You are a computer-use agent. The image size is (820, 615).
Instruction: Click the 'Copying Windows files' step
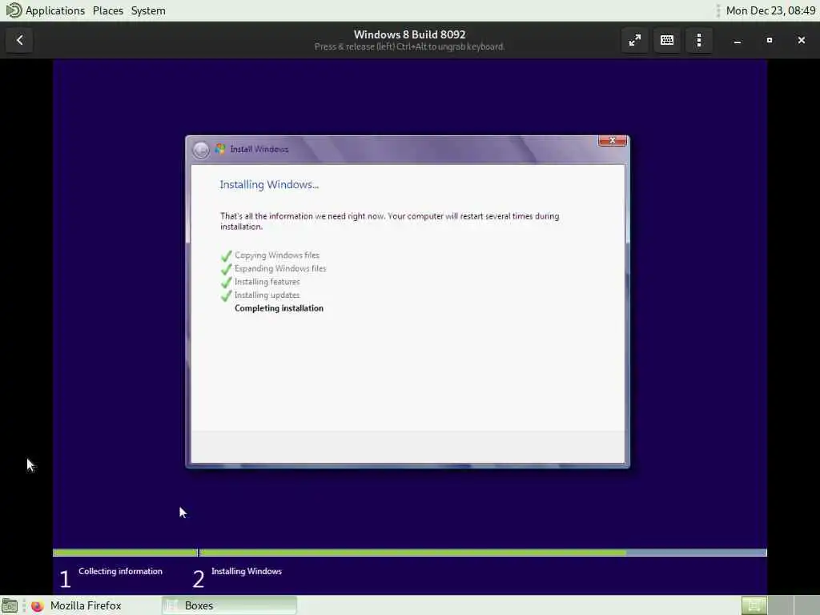pyautogui.click(x=276, y=255)
